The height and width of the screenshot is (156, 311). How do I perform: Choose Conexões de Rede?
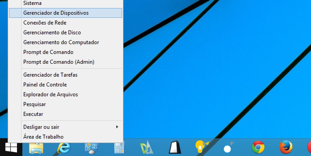pos(65,23)
